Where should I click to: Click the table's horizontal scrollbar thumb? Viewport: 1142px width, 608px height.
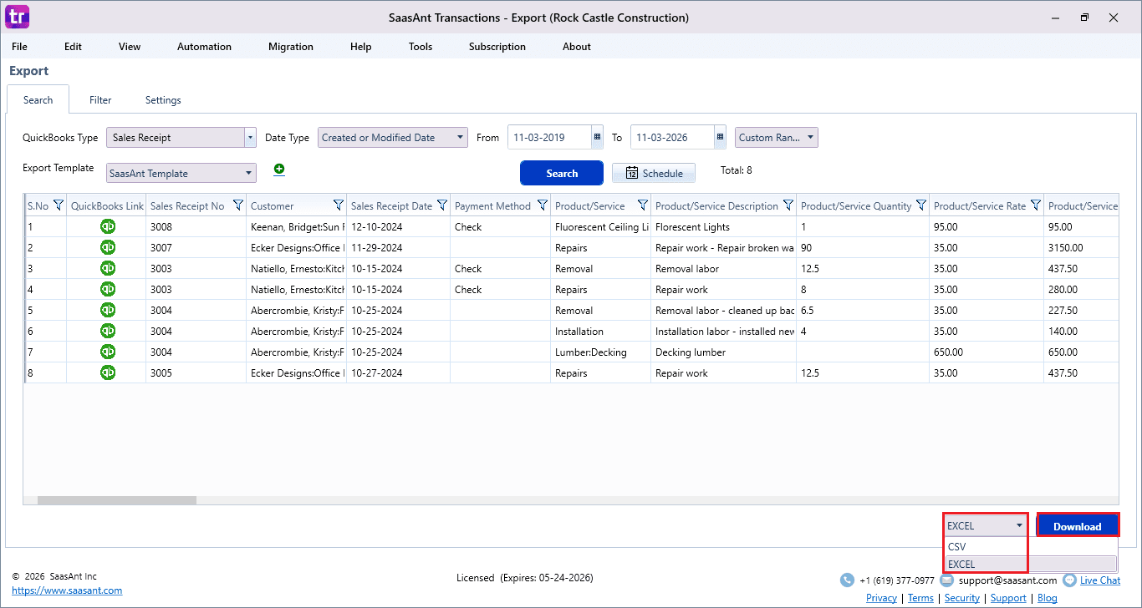(x=117, y=500)
